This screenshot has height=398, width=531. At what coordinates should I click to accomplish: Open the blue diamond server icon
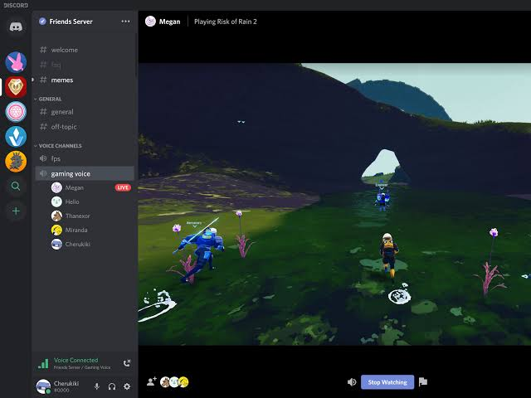(x=16, y=136)
